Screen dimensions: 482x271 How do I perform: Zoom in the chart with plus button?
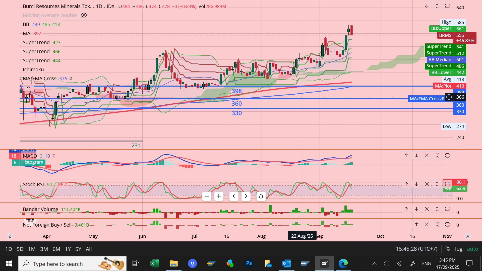click(219, 196)
